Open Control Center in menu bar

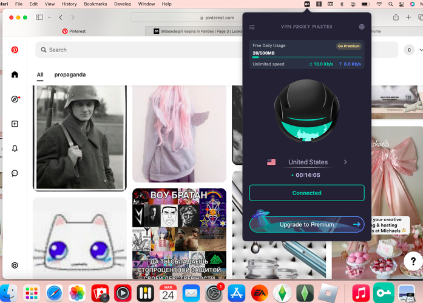(x=401, y=4)
